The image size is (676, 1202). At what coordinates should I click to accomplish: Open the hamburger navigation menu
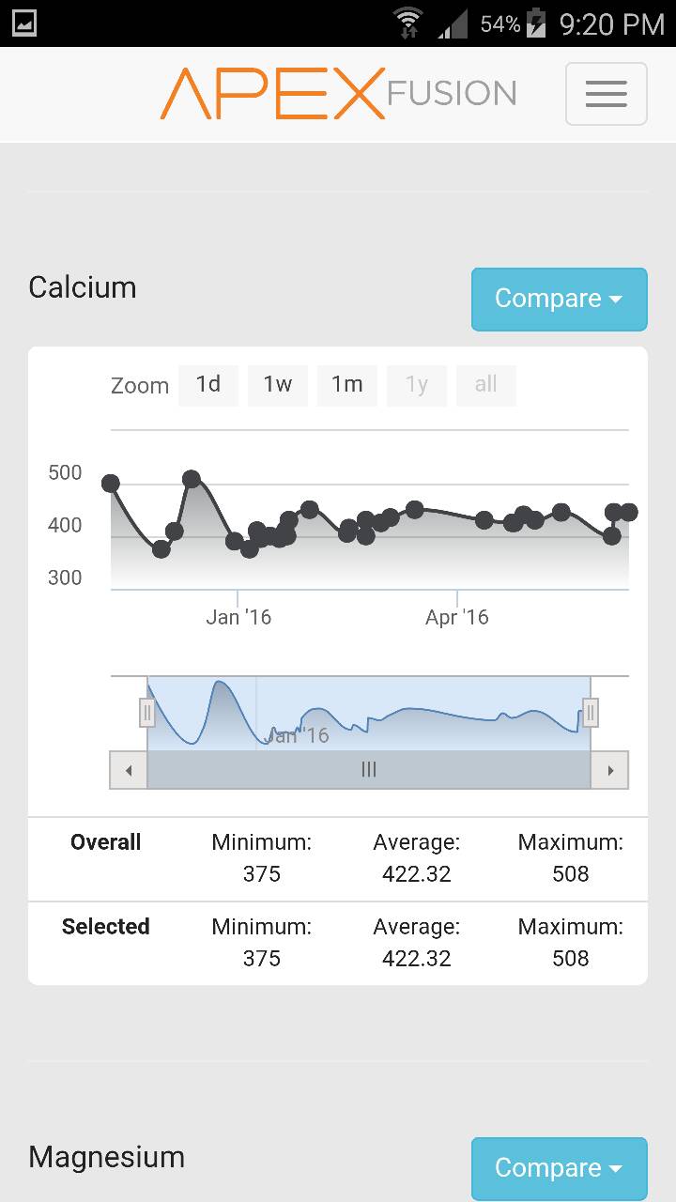606,94
